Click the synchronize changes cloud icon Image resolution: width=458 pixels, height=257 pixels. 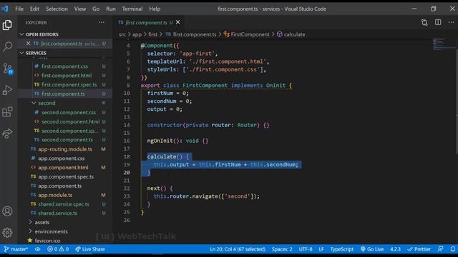(x=38, y=249)
